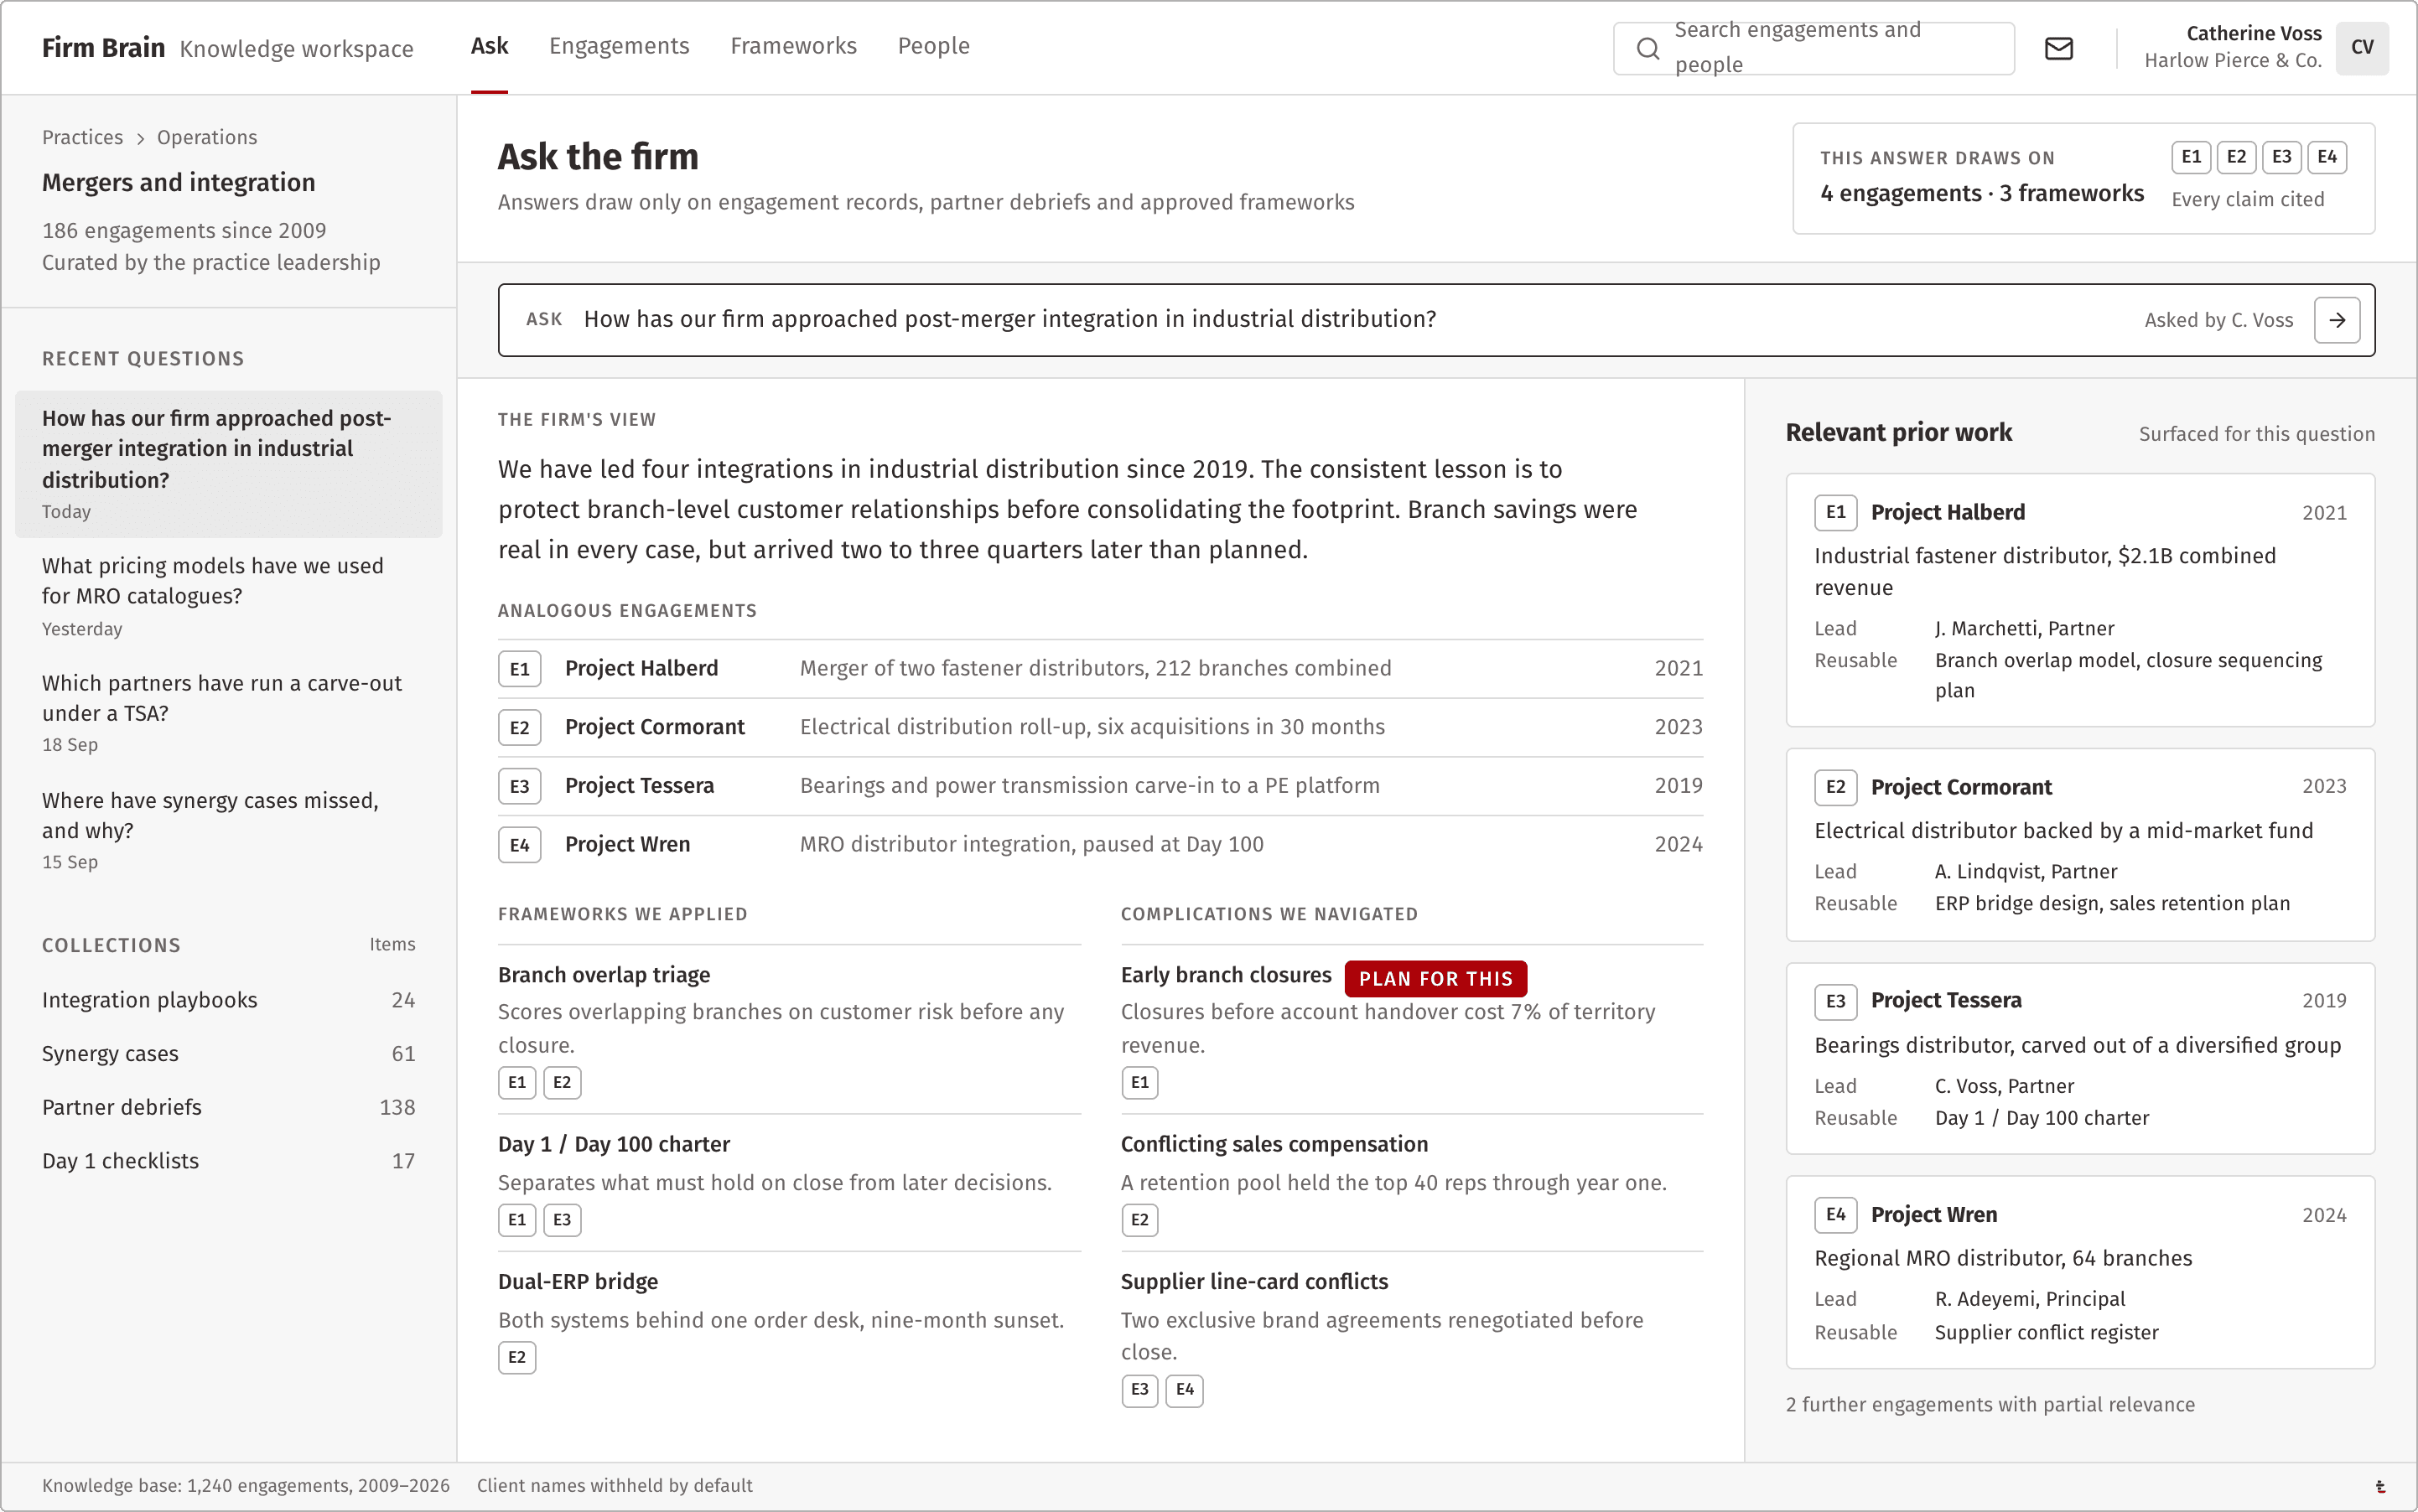The width and height of the screenshot is (2418, 1512).
Task: Click the Dual-ERP bridge framework title
Action: tap(579, 1282)
